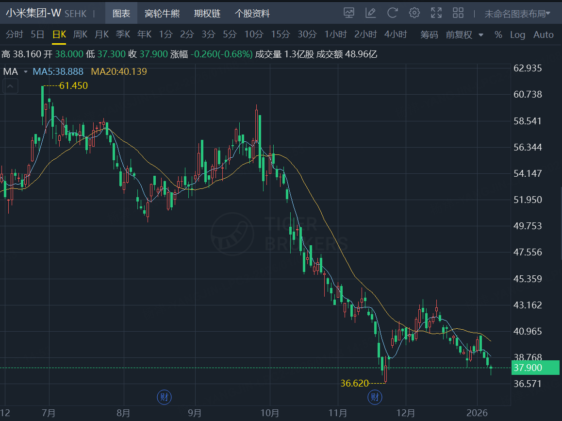Switch to the 期权链 tab

[207, 14]
